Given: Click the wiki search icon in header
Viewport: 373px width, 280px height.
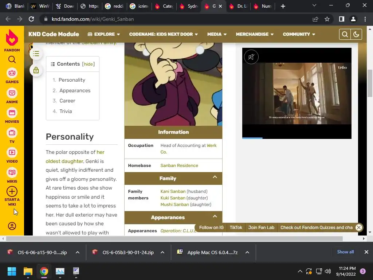Looking at the screenshot, I should point(345,34).
